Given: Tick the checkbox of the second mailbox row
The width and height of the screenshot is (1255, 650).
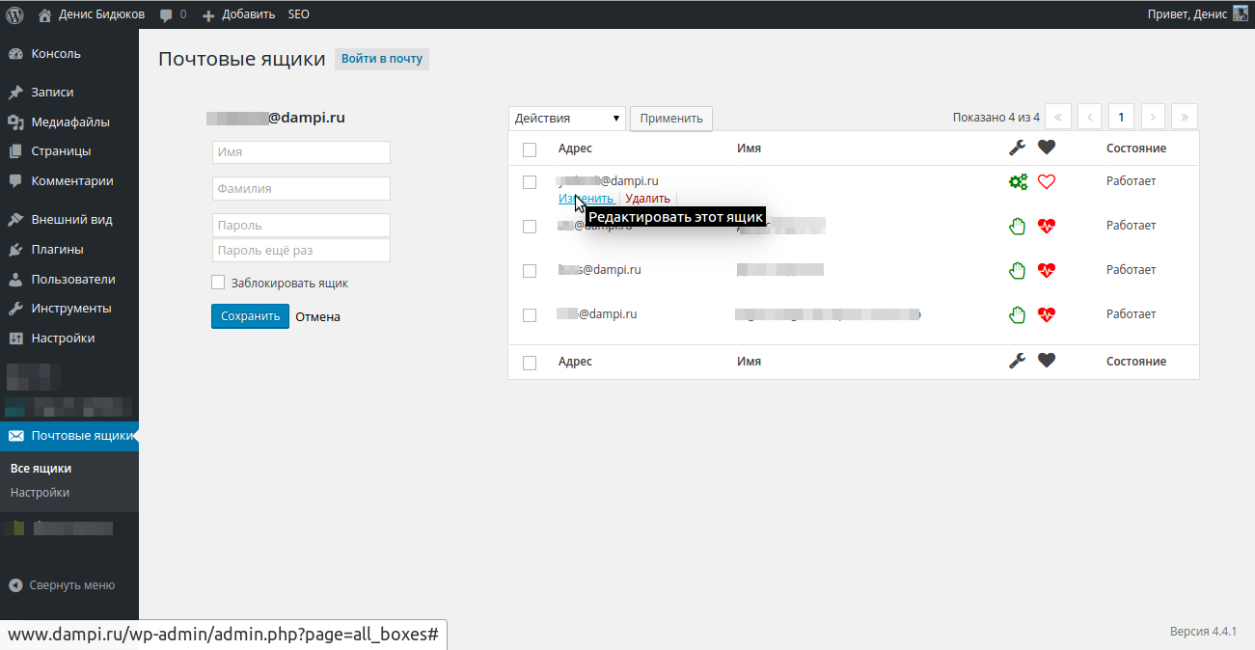Looking at the screenshot, I should (529, 227).
